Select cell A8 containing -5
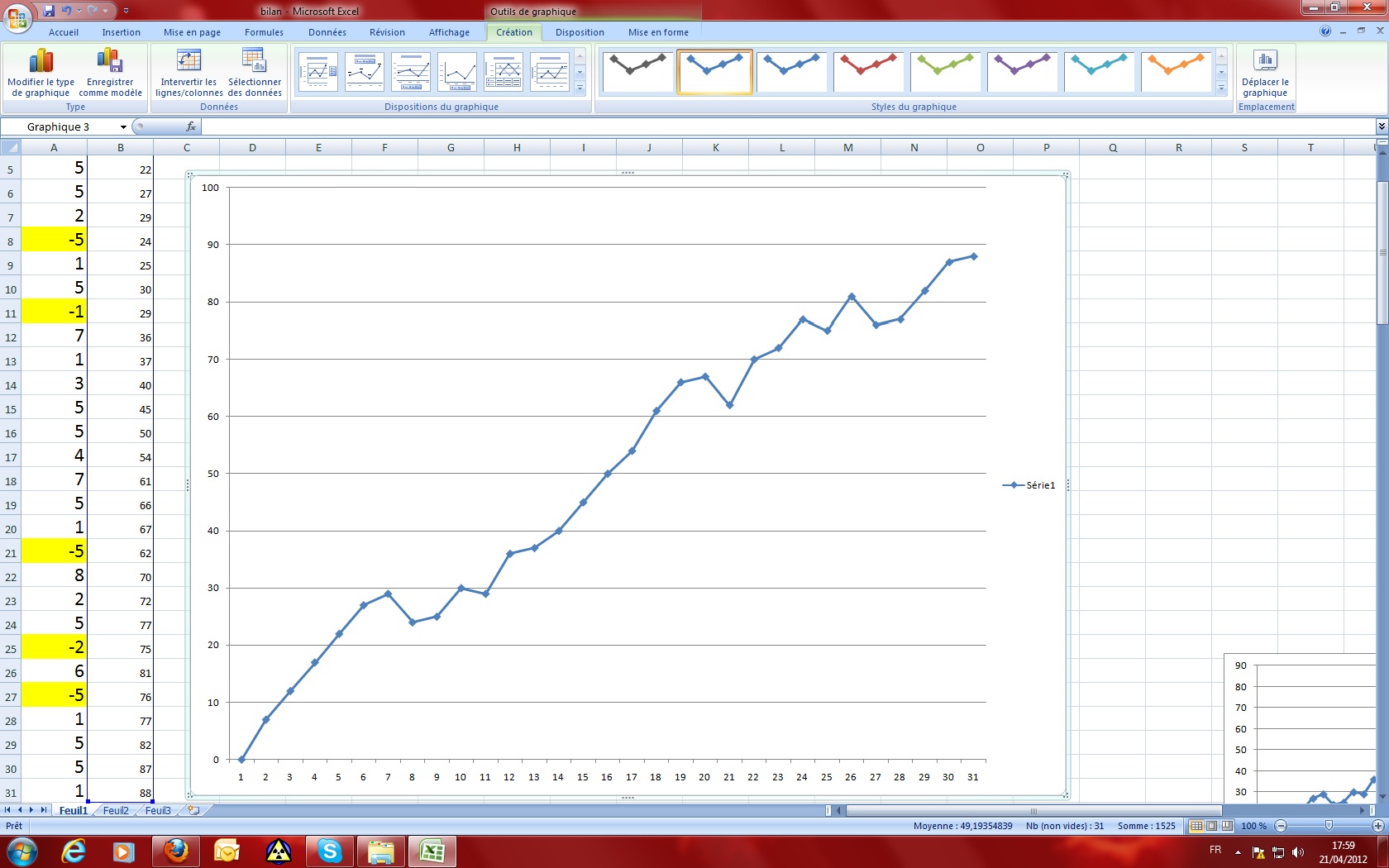This screenshot has width=1389, height=868. tap(54, 241)
